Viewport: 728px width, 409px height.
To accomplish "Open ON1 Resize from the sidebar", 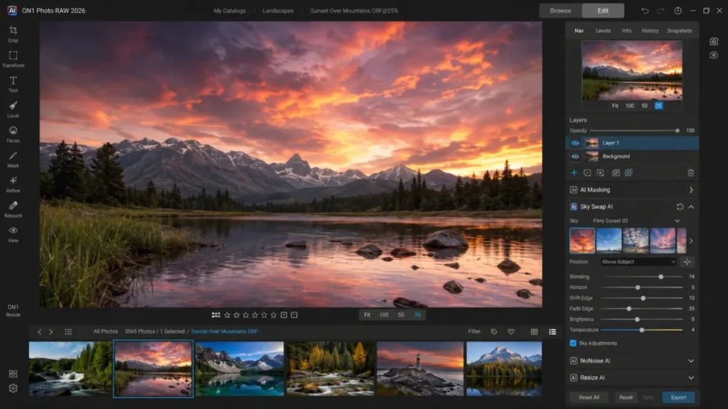I will click(x=13, y=311).
